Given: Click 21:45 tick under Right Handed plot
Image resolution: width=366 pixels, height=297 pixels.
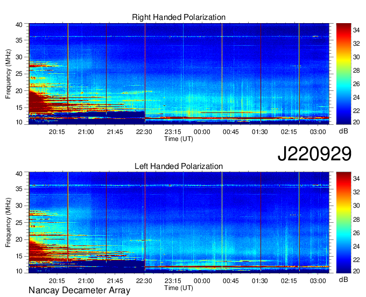Looking at the screenshot, I should click(115, 132).
